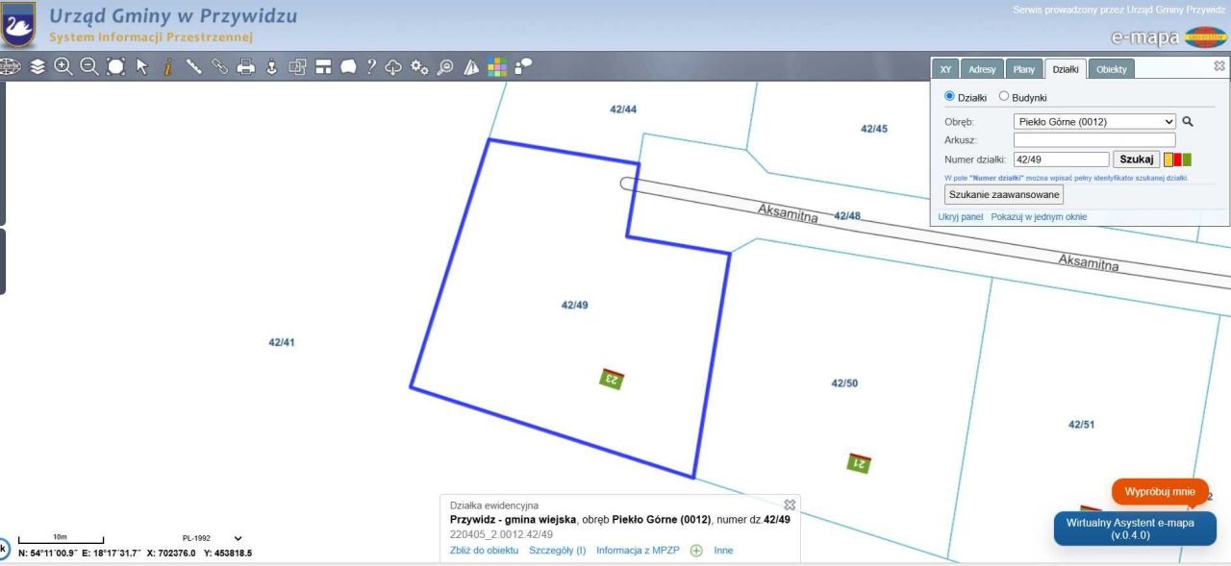Viewport: 1231px width, 566px height.
Task: Choose the ruler measurement tool
Action: tap(194, 66)
